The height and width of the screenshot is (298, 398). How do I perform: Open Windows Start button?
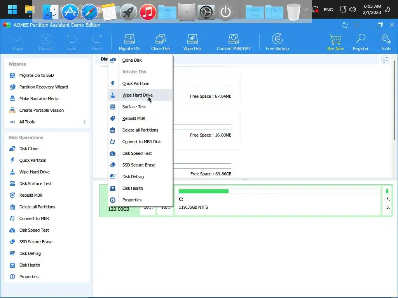tap(12, 10)
